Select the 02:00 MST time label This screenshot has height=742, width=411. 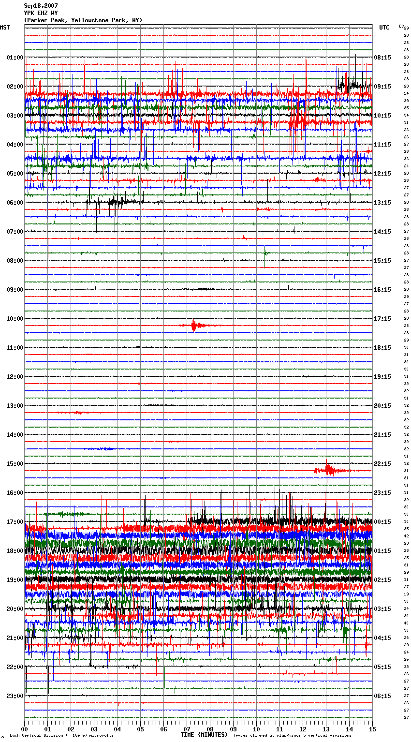15,87
